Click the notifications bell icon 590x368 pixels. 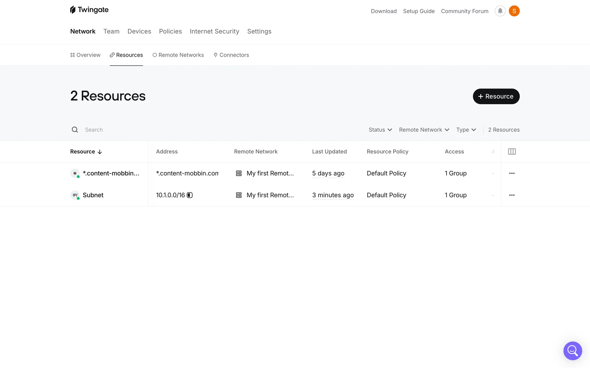(500, 11)
